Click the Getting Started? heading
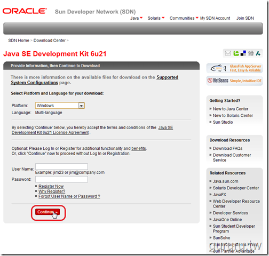This screenshot has height=256, width=269. coord(225,101)
